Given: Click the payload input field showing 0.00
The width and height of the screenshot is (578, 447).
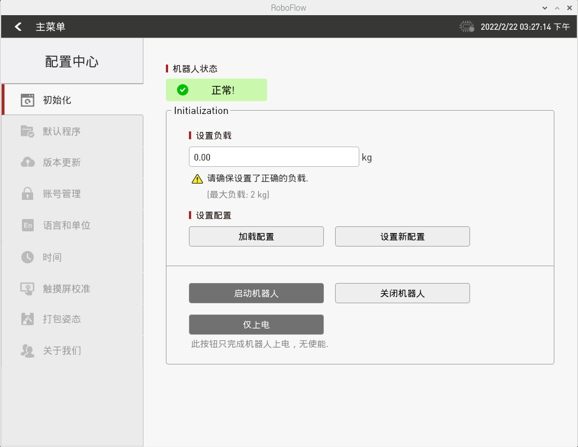Looking at the screenshot, I should [x=273, y=157].
